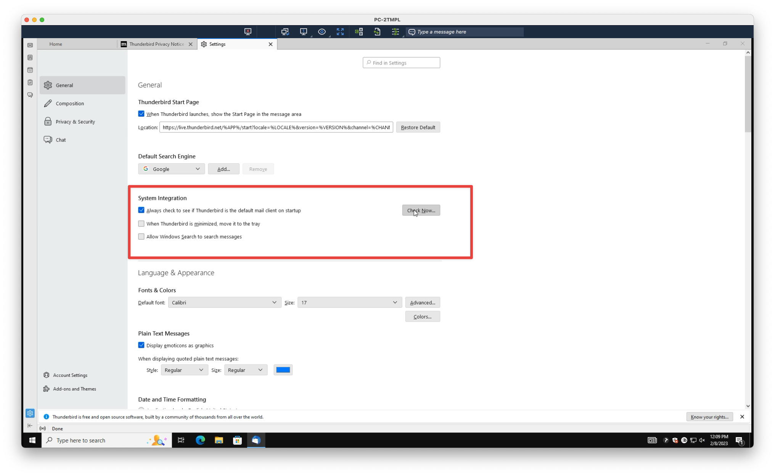Enable move to tray when minimized
The width and height of the screenshot is (775, 476).
point(141,224)
